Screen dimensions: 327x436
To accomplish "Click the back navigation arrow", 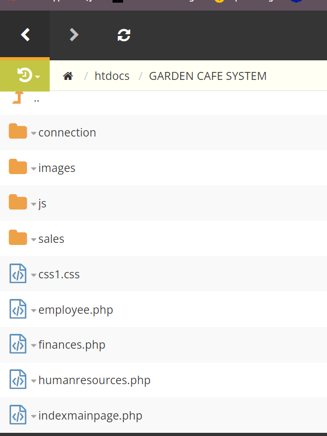I will [x=25, y=35].
